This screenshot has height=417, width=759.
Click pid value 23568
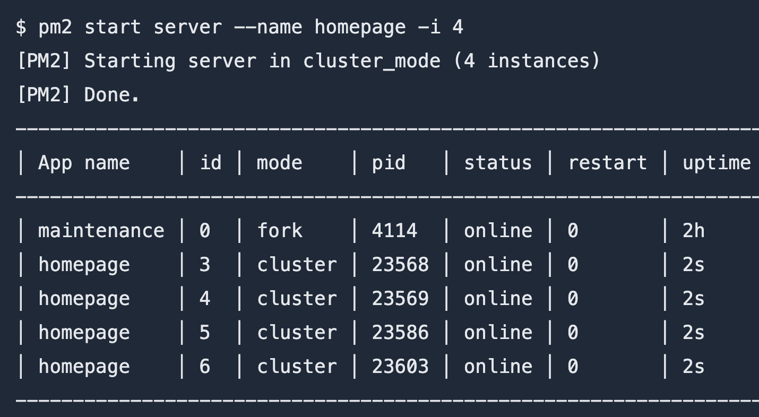(400, 265)
